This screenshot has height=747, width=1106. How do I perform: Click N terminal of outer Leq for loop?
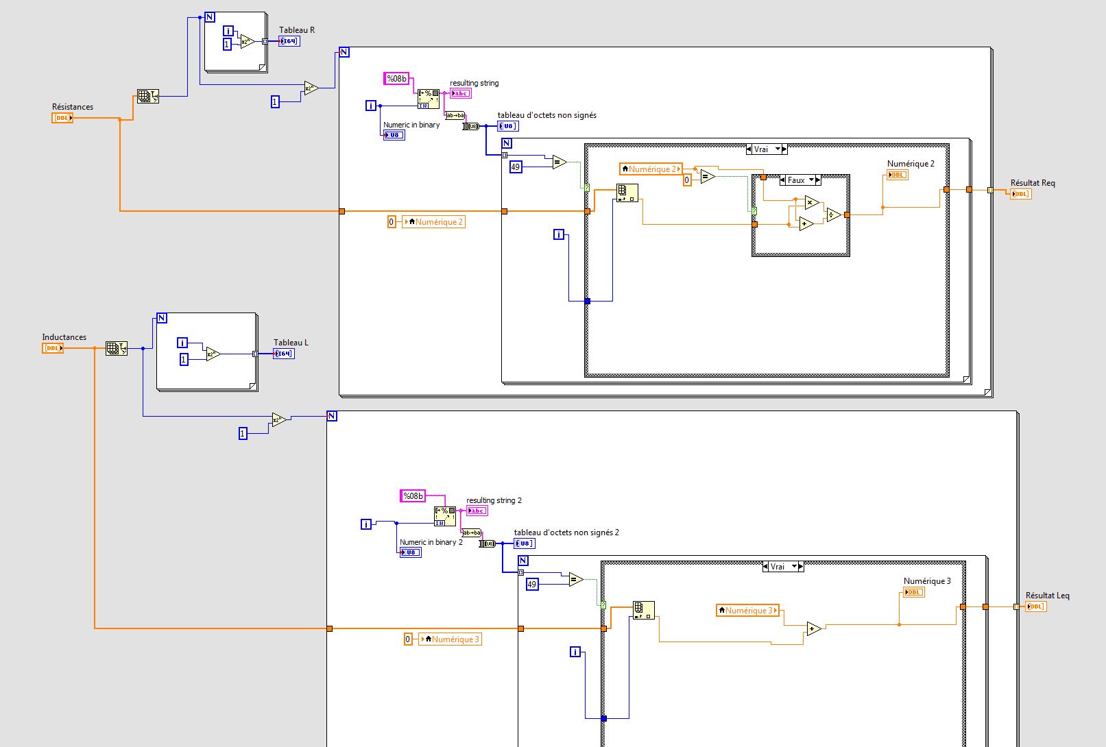point(332,416)
